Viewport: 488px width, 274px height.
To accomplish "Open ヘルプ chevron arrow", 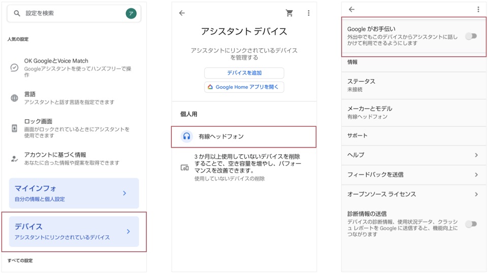I will pyautogui.click(x=476, y=155).
